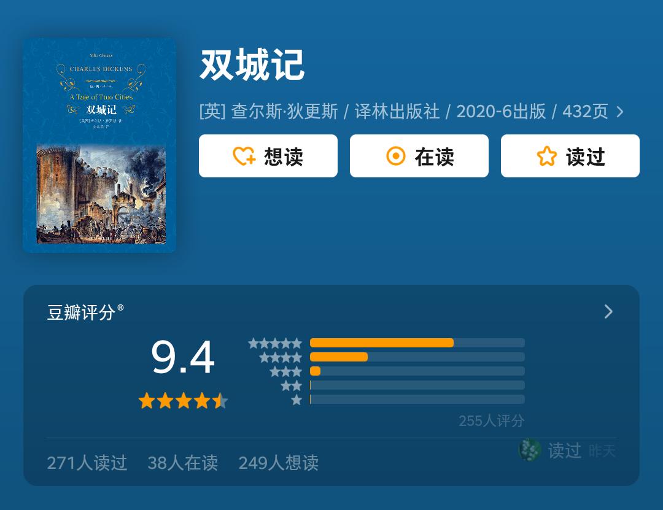Select the five-star rating distribution bar

(x=417, y=343)
